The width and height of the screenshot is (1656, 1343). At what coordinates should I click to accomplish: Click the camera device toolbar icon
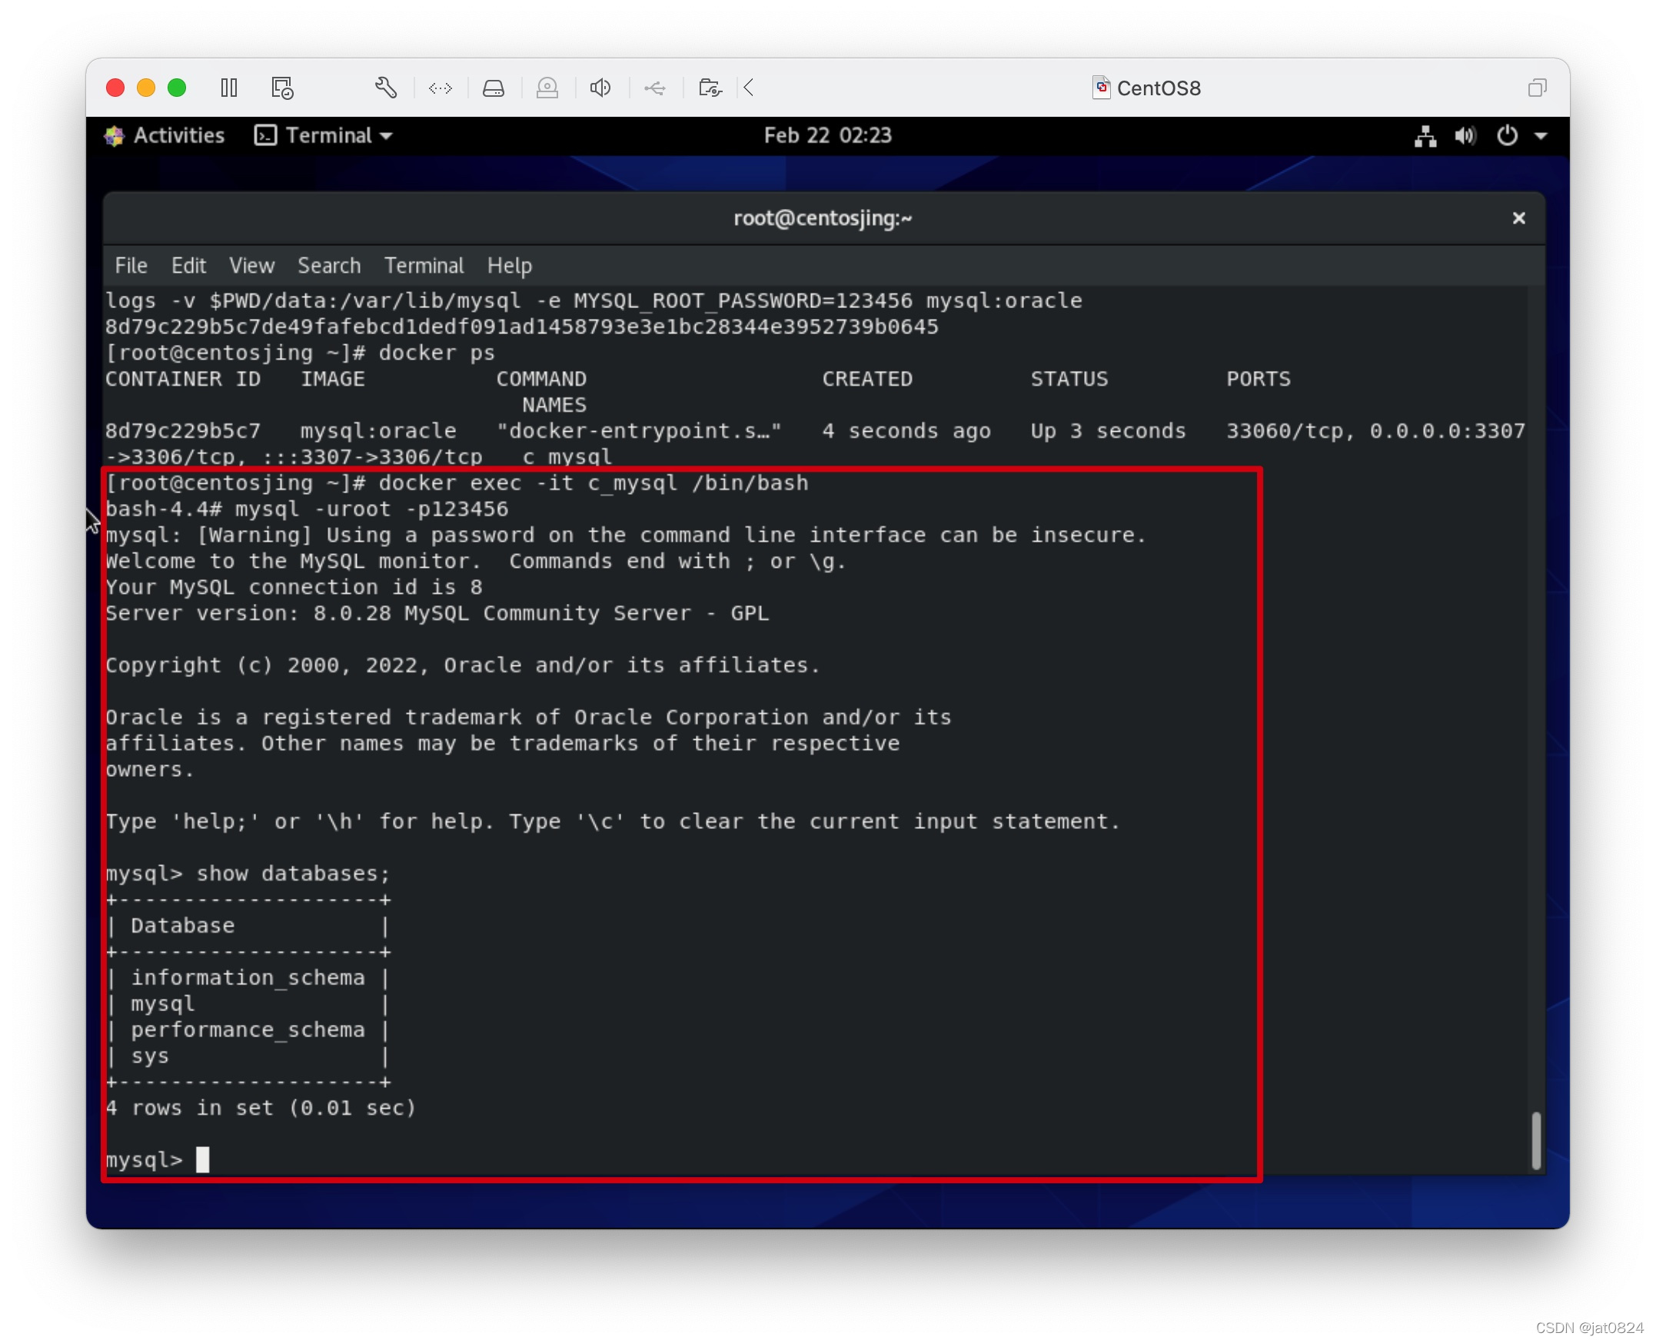pos(709,88)
